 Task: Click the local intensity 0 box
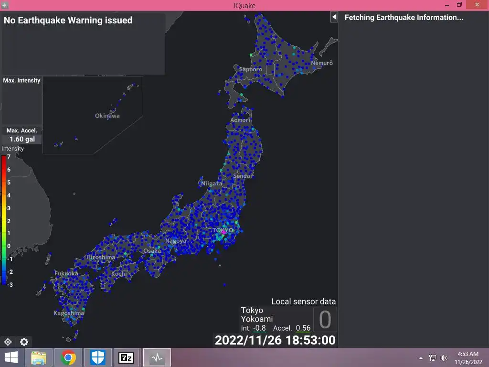[325, 320]
